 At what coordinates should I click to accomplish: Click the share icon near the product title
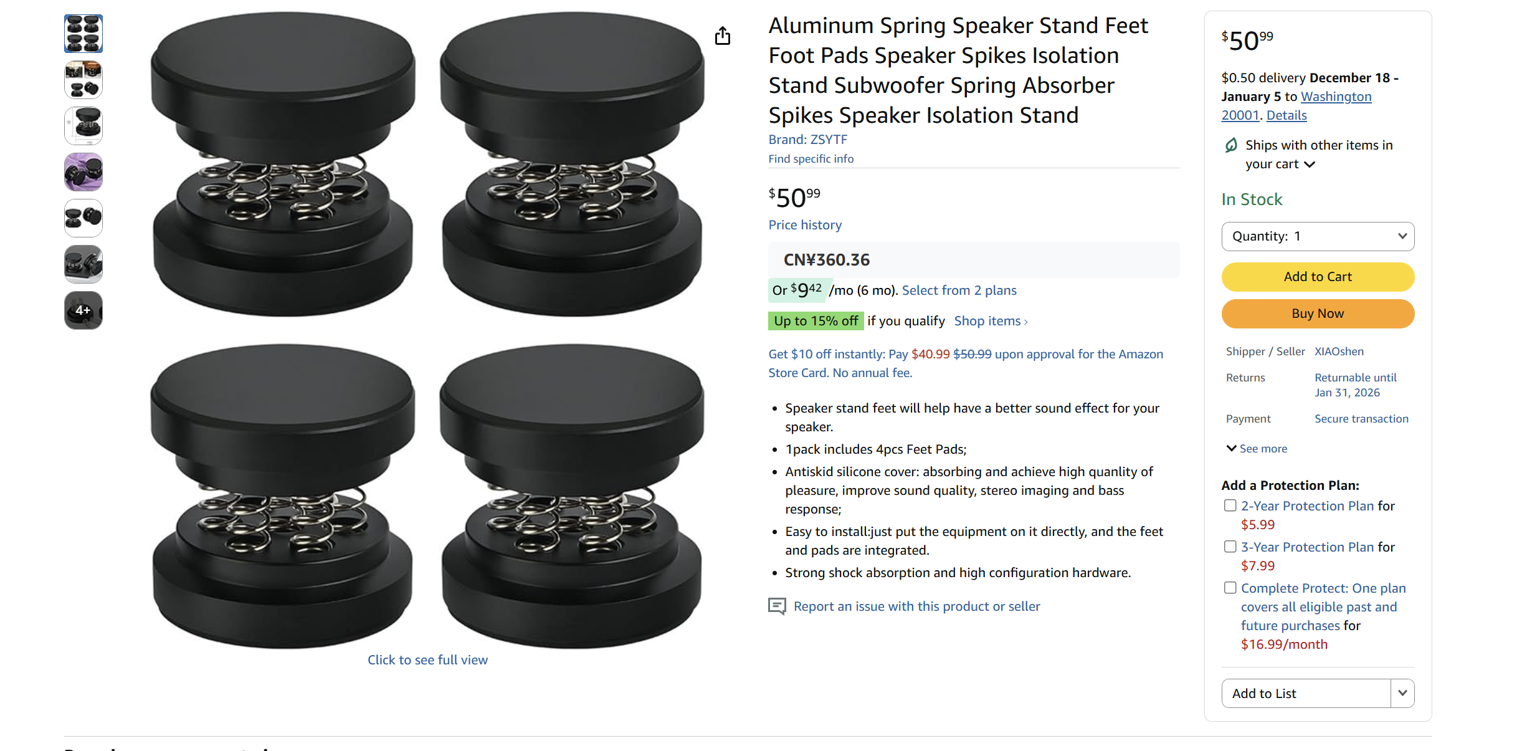pyautogui.click(x=723, y=36)
